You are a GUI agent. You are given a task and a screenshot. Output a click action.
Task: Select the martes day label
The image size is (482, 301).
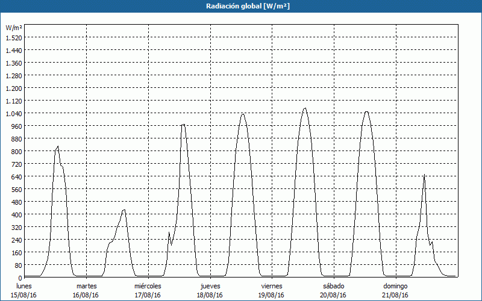[x=86, y=286]
